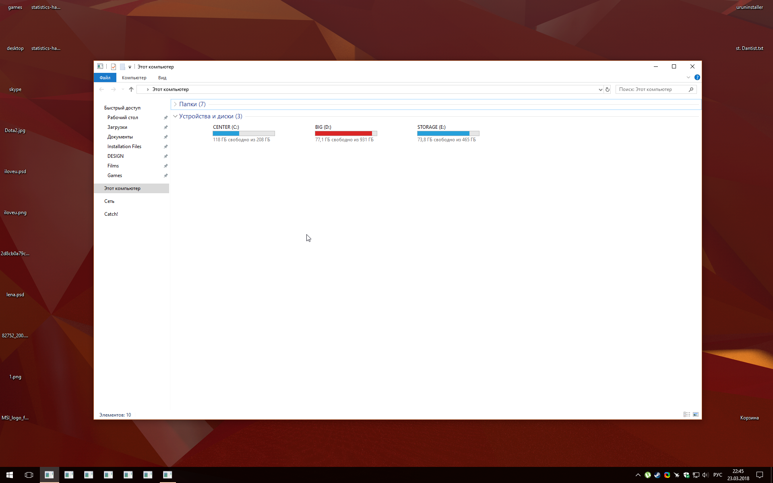This screenshot has width=773, height=483.
Task: Click the address bar breadcrumb chevron
Action: coord(148,89)
